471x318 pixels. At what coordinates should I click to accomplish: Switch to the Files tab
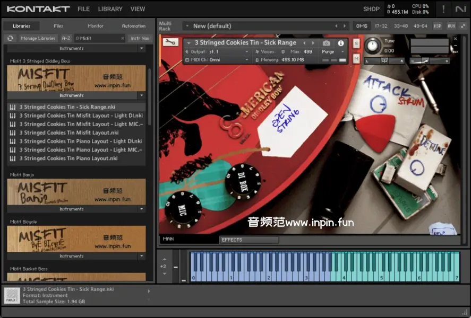pyautogui.click(x=58, y=25)
